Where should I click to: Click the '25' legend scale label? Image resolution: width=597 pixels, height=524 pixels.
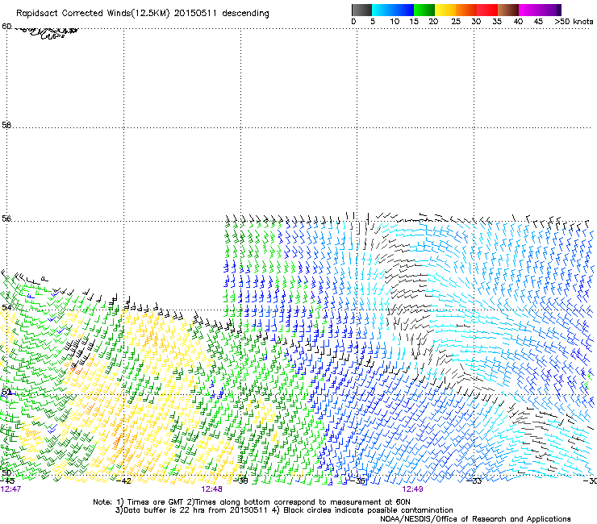pos(456,22)
